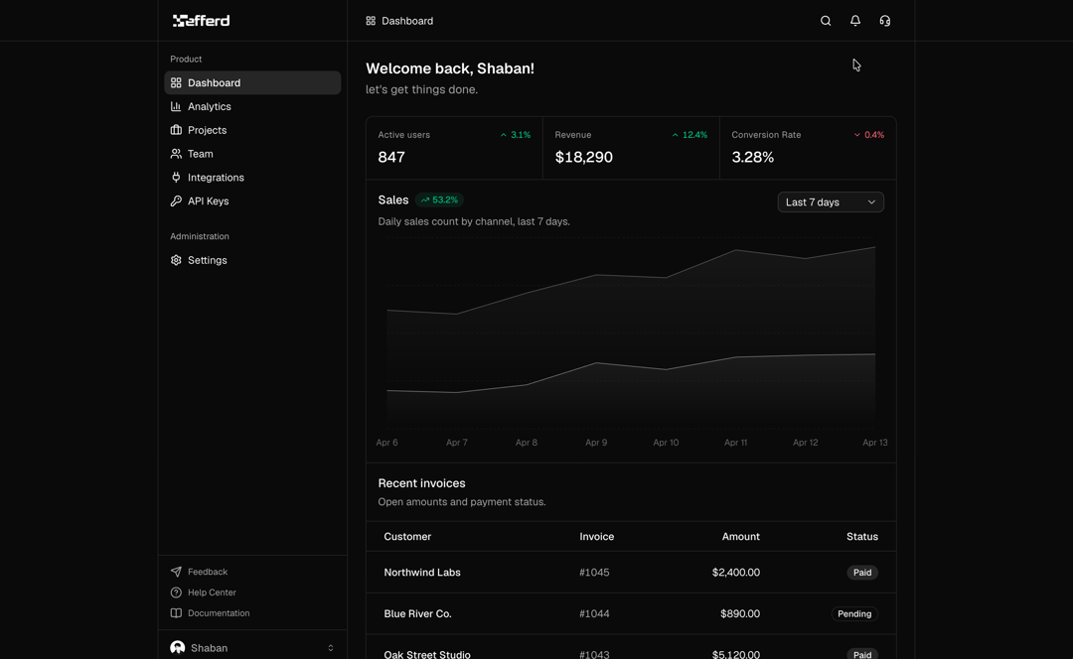This screenshot has width=1073, height=659.
Task: Click the Documentation book icon
Action: 176,613
